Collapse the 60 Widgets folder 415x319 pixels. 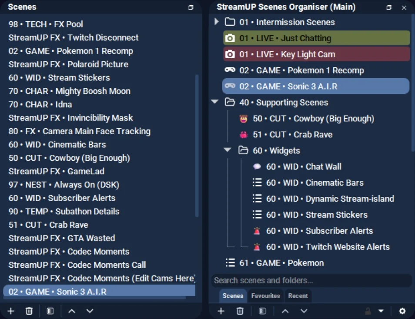228,150
